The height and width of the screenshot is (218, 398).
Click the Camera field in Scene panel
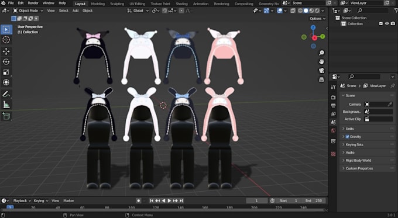click(x=379, y=104)
